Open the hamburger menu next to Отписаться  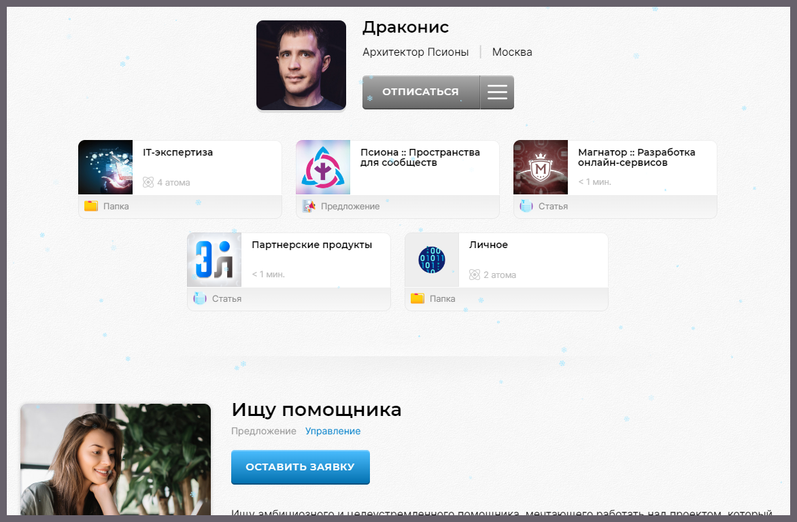497,92
